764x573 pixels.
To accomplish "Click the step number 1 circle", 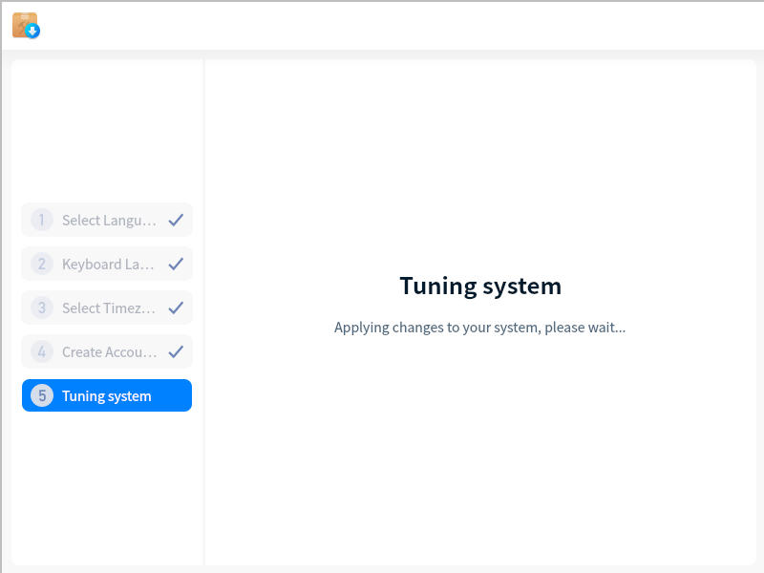I will pyautogui.click(x=42, y=220).
